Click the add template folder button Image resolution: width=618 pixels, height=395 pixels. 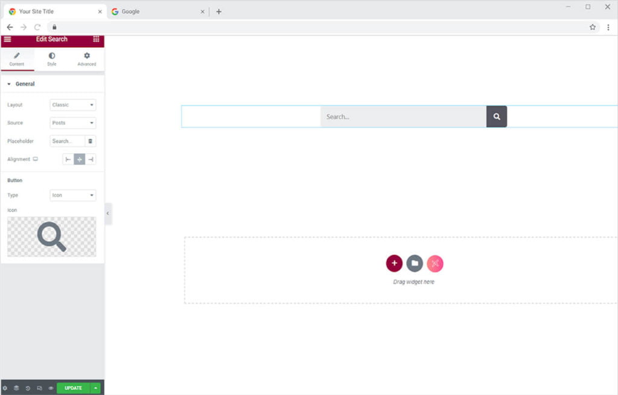coord(415,264)
